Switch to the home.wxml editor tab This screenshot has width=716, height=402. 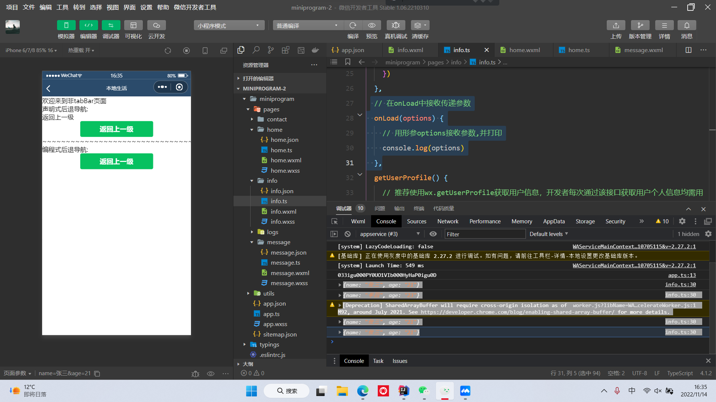tap(524, 50)
